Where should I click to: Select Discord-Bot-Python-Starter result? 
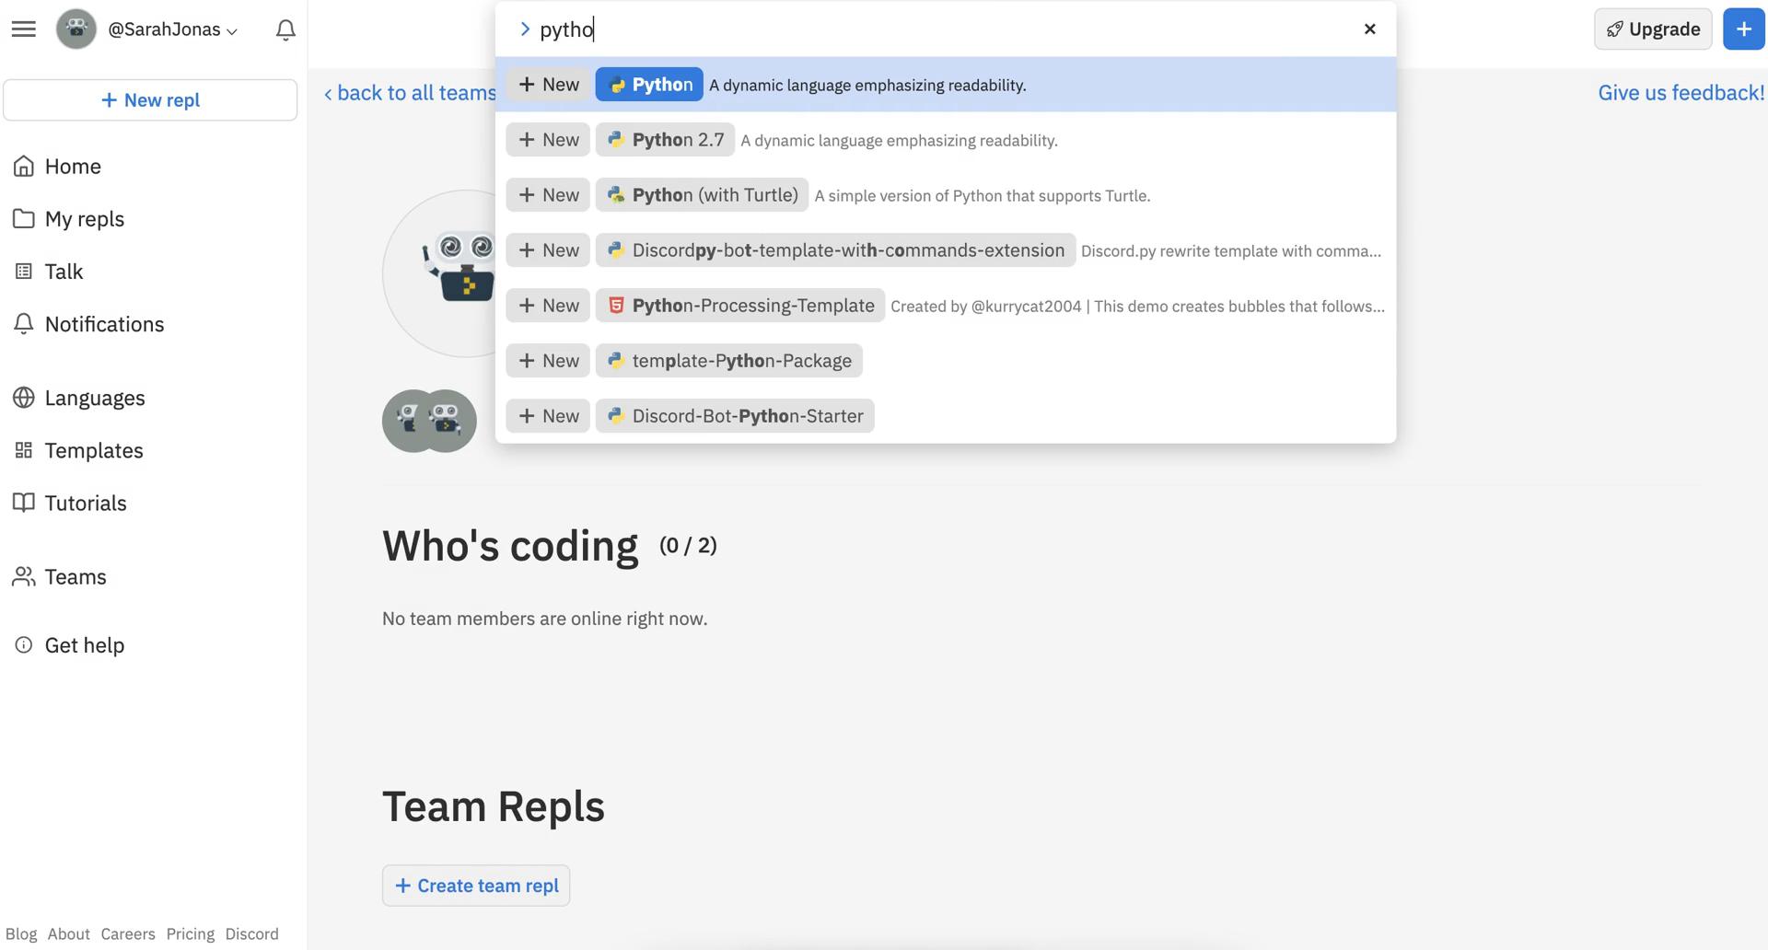point(735,416)
